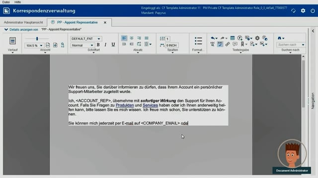
Task: Increase paragraph indent
Action: click(x=124, y=44)
